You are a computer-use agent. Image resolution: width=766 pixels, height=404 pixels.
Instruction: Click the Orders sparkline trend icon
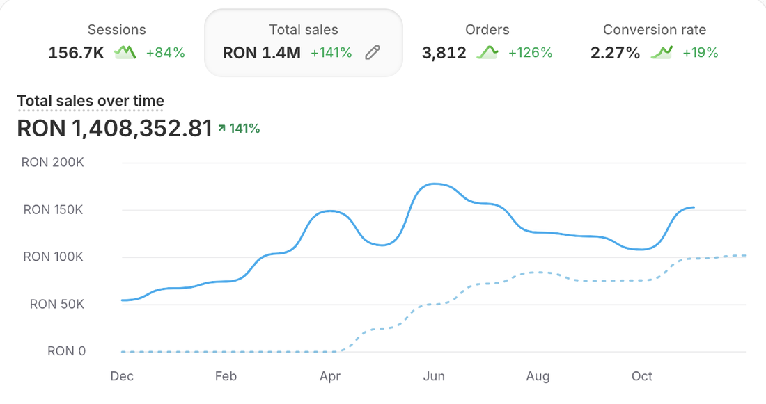[x=487, y=52]
